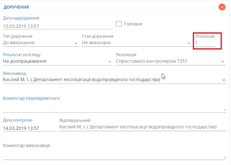Click into Коментар виконавця text area
This screenshot has height=165, width=231.
(113, 154)
